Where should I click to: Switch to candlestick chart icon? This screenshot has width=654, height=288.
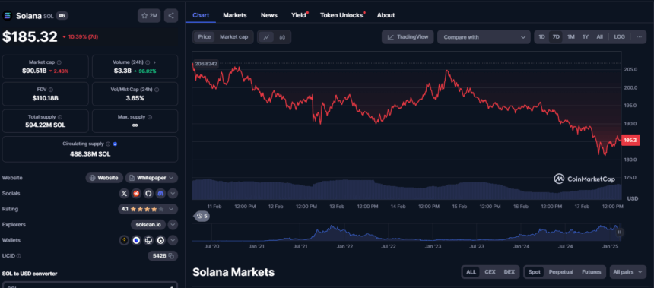282,37
